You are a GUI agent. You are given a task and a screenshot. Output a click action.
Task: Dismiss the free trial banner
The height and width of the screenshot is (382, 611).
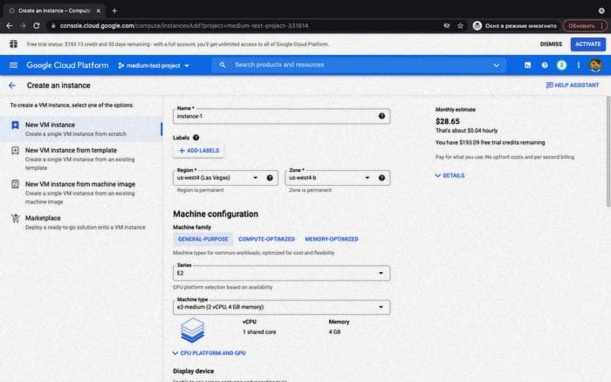[551, 44]
